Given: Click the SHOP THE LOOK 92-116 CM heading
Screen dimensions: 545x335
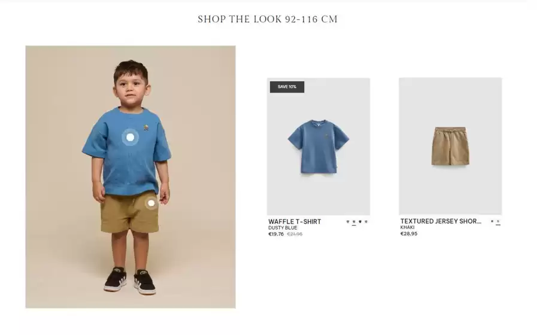Looking at the screenshot, I should pyautogui.click(x=268, y=19).
